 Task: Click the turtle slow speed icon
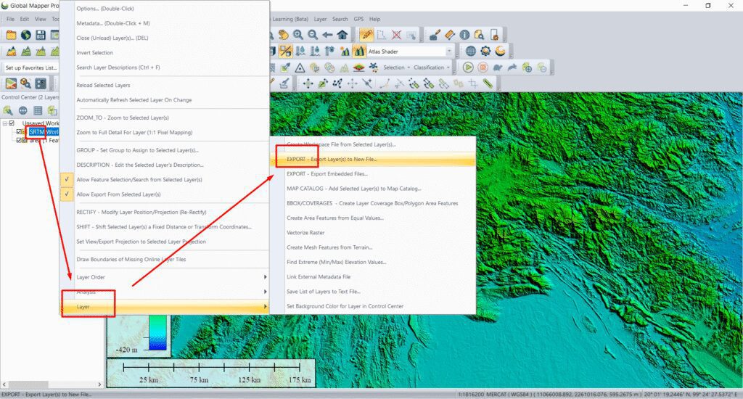[498, 67]
